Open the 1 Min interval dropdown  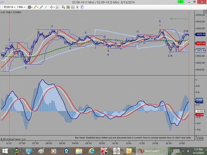coord(21,7)
